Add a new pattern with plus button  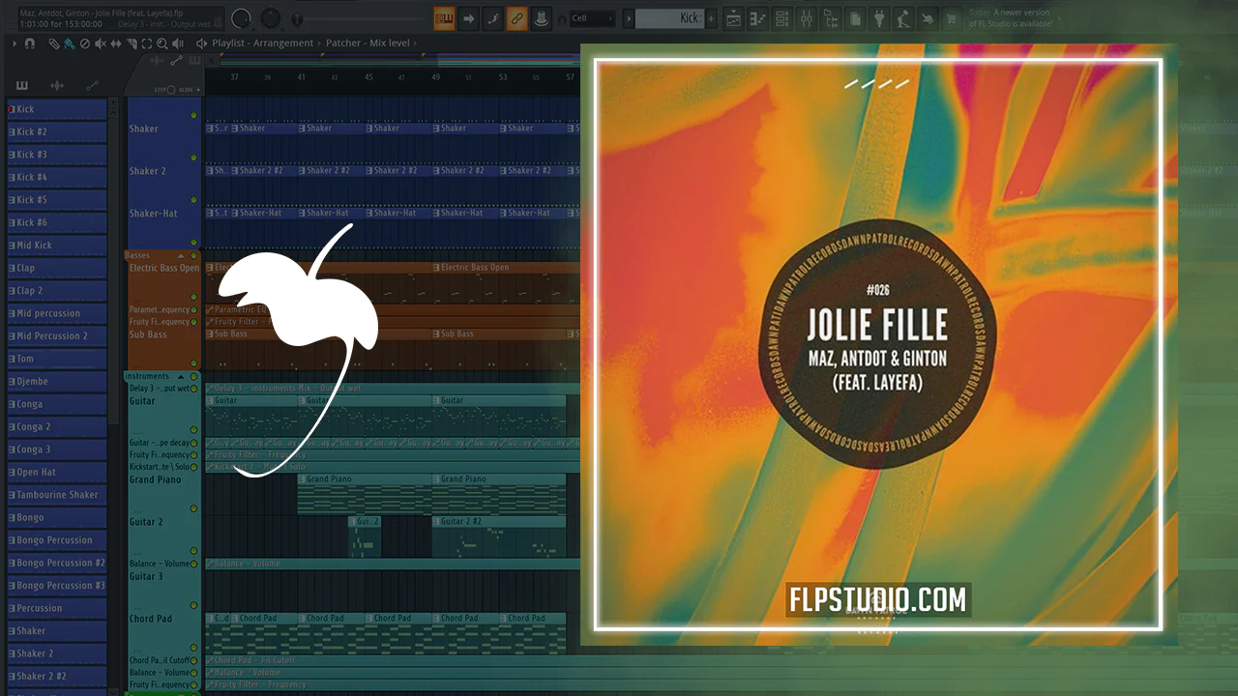tap(712, 17)
